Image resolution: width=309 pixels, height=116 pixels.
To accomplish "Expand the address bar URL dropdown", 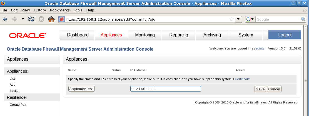I will coord(238,19).
